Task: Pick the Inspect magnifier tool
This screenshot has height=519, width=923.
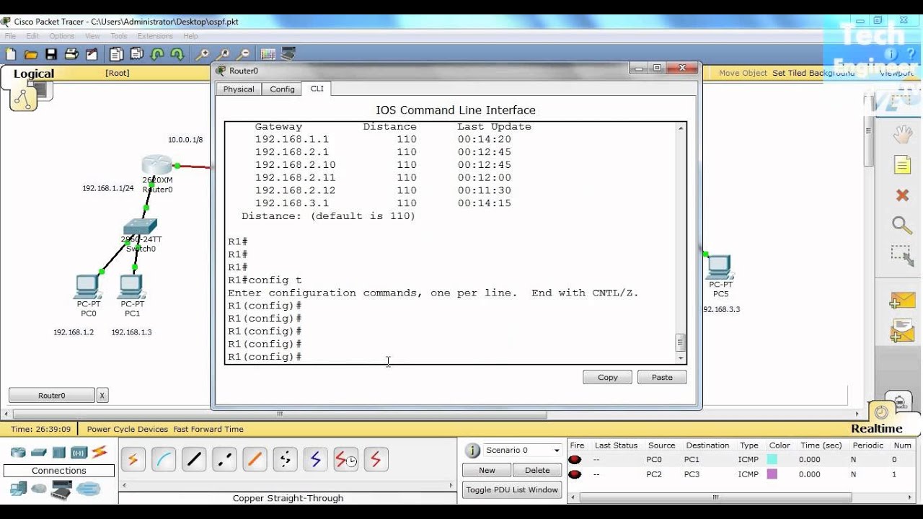Action: point(902,225)
